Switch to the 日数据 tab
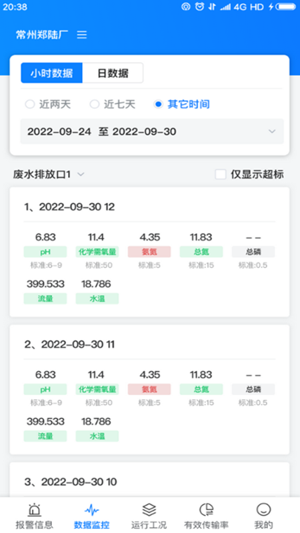300x533 pixels. click(113, 73)
